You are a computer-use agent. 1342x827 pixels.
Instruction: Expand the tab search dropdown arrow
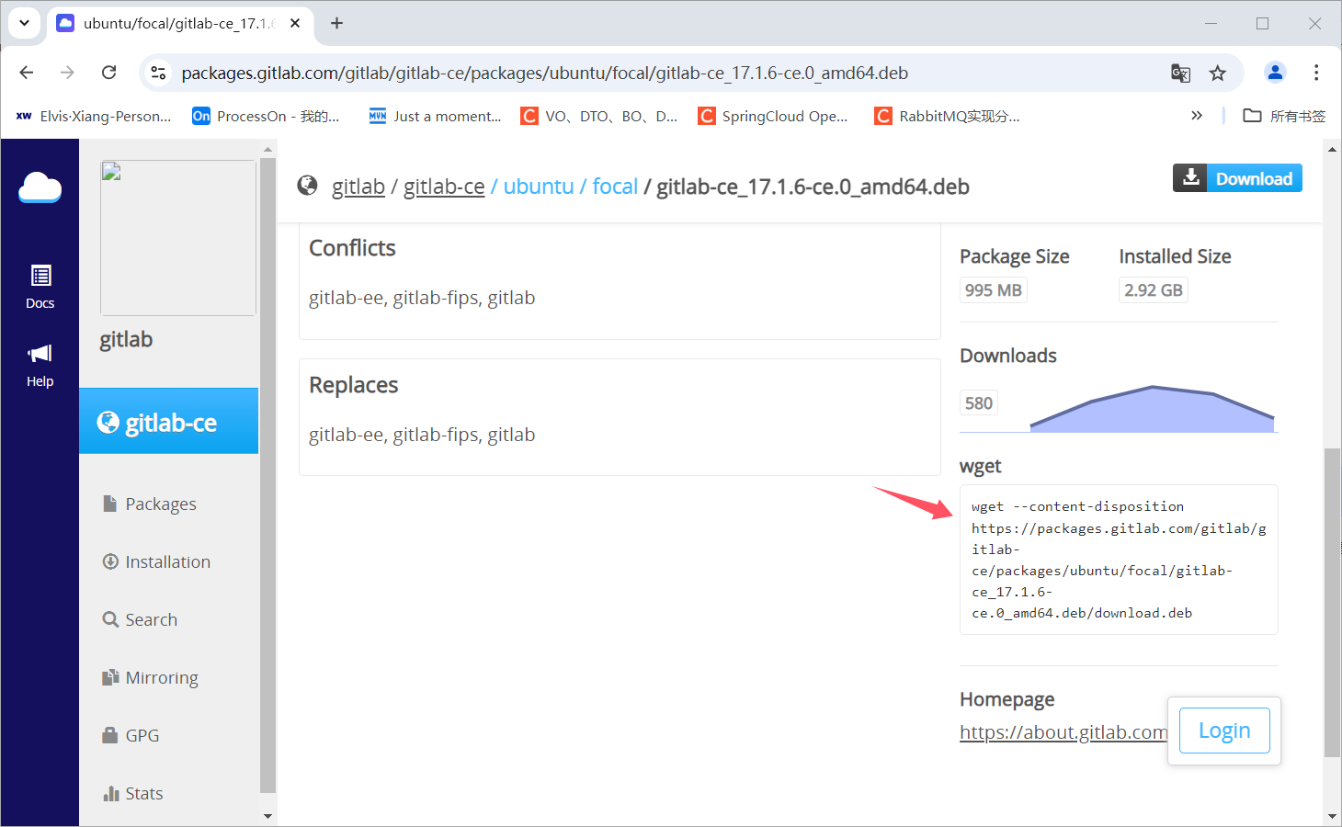[x=24, y=23]
